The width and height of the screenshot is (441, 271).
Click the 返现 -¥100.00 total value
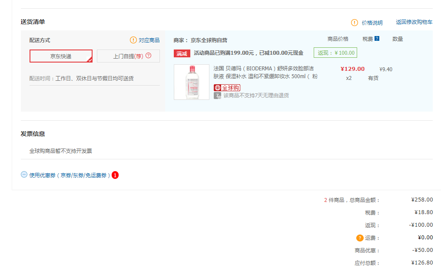coord(421,225)
